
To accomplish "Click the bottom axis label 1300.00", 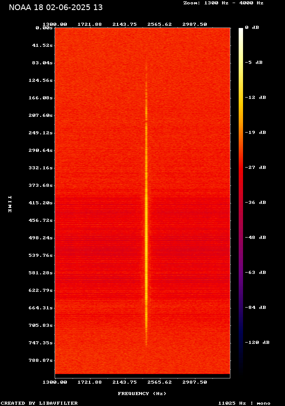I will [x=55, y=382].
